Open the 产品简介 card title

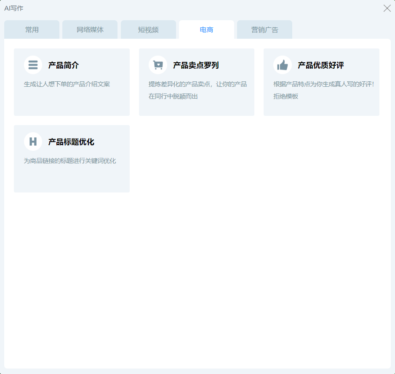[x=64, y=65]
